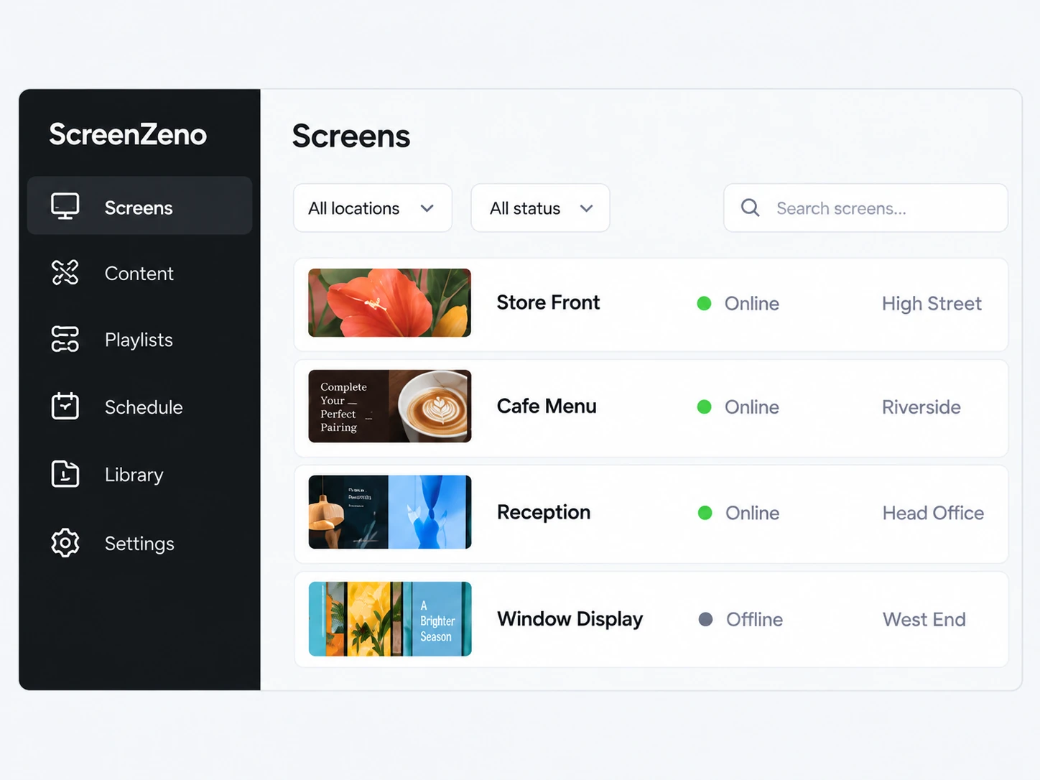This screenshot has width=1040, height=780.
Task: Click the green status dot for Store Front
Action: point(704,303)
